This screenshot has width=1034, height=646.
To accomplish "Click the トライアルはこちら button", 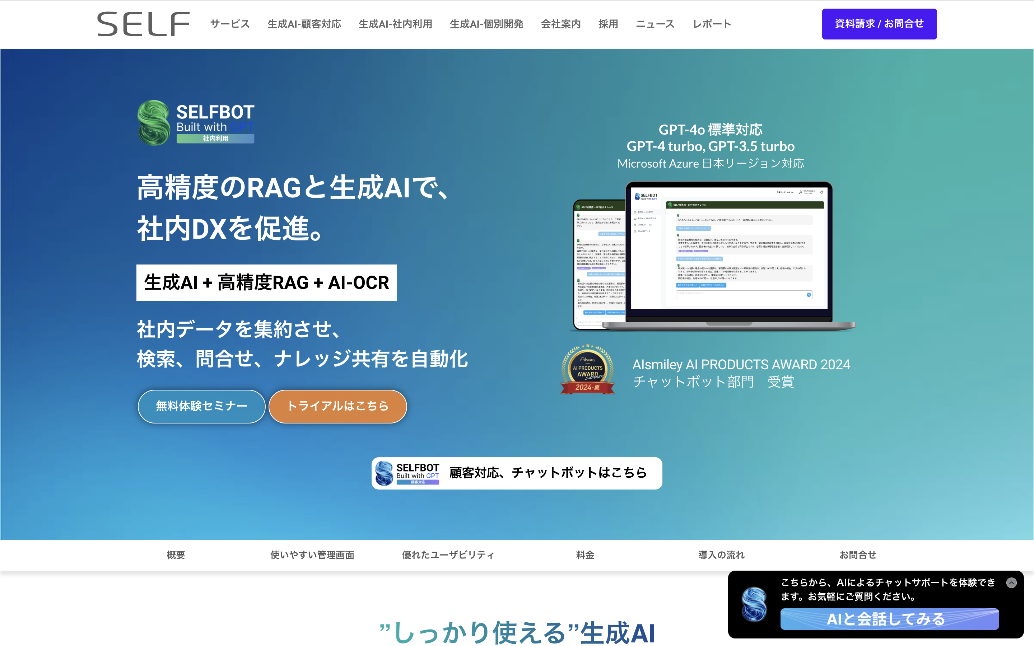I will 337,406.
